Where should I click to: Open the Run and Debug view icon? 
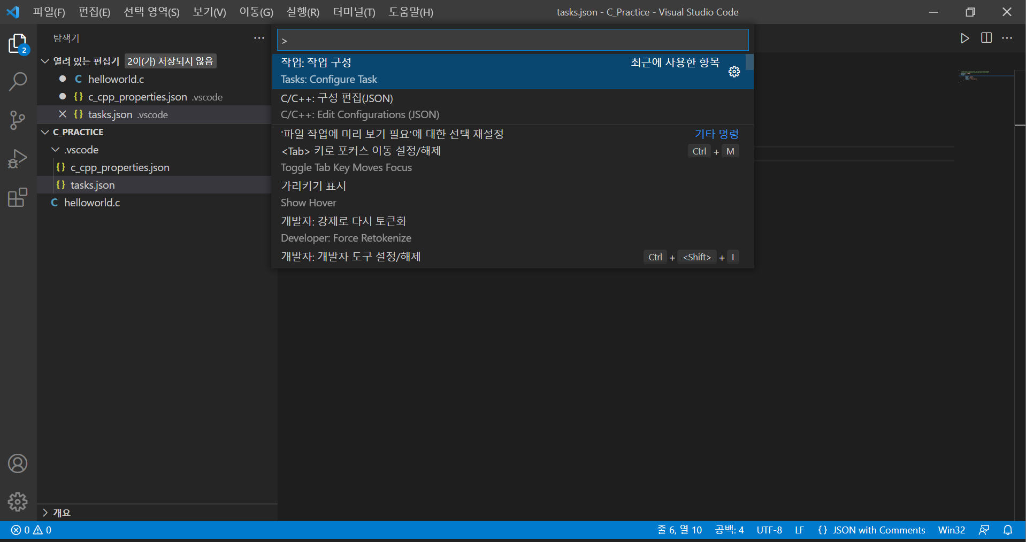pyautogui.click(x=18, y=159)
